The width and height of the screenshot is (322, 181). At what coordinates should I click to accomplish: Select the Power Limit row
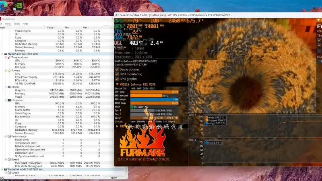[x=58, y=140]
